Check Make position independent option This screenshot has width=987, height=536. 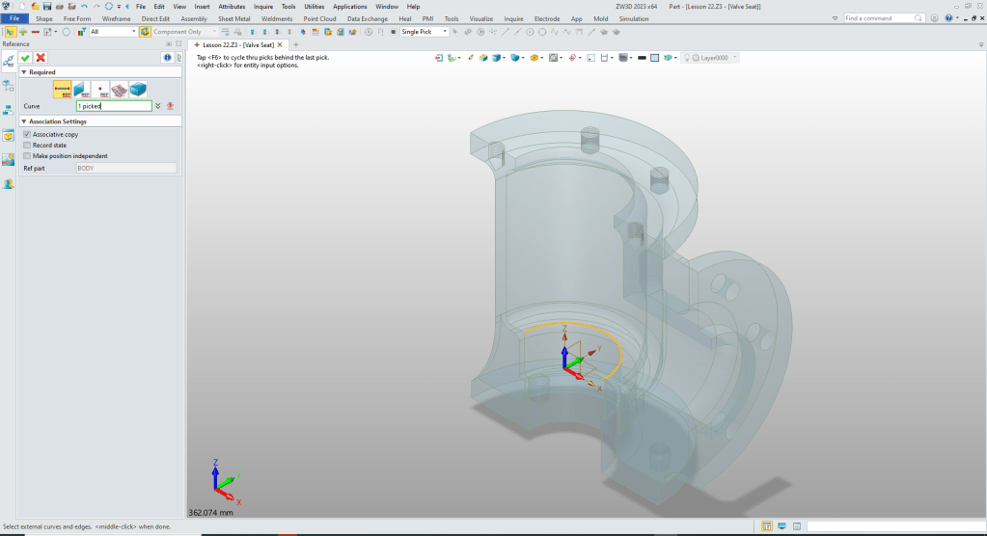27,155
